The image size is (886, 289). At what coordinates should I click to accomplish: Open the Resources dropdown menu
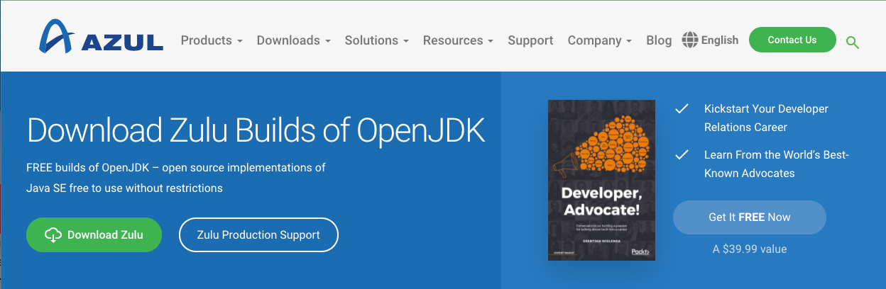[458, 40]
